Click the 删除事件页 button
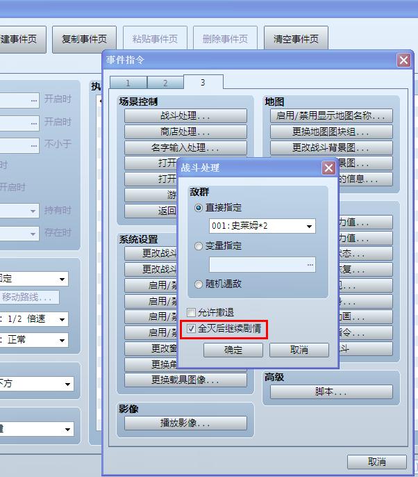The image size is (418, 477). tap(226, 40)
